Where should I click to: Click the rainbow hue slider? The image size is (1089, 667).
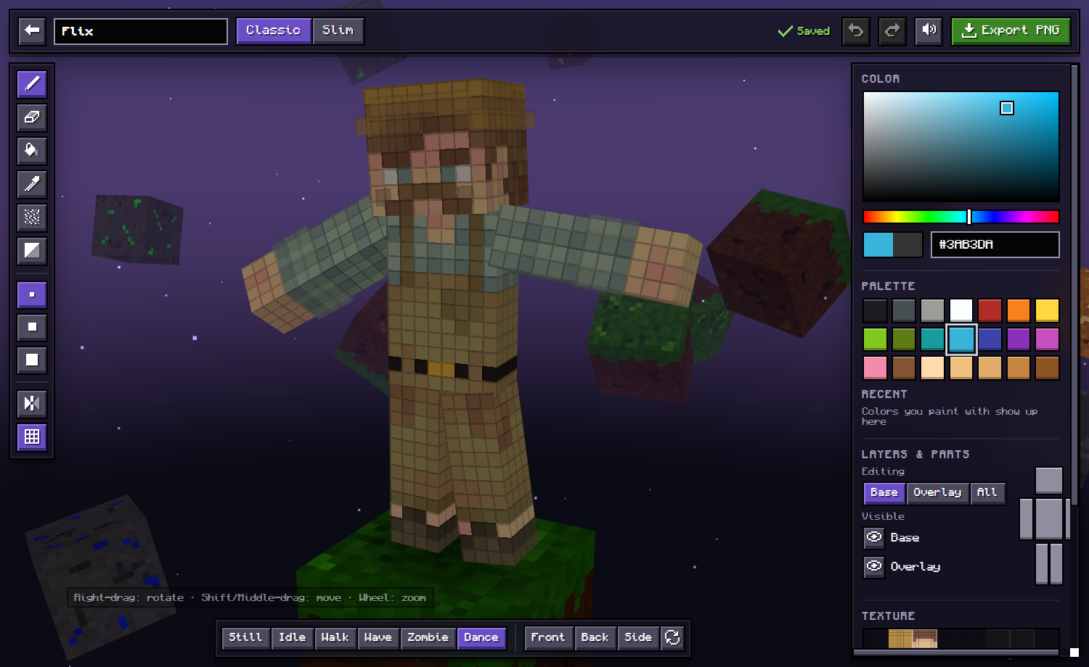pos(961,217)
